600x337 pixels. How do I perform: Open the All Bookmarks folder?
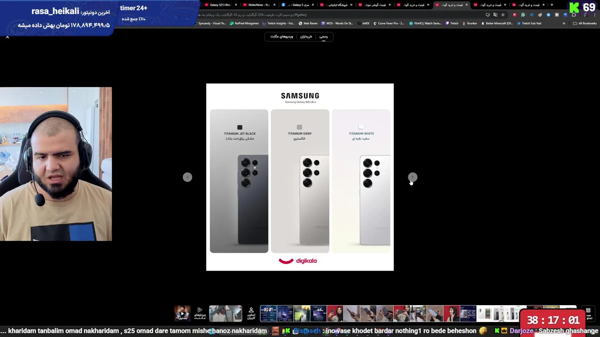point(585,23)
